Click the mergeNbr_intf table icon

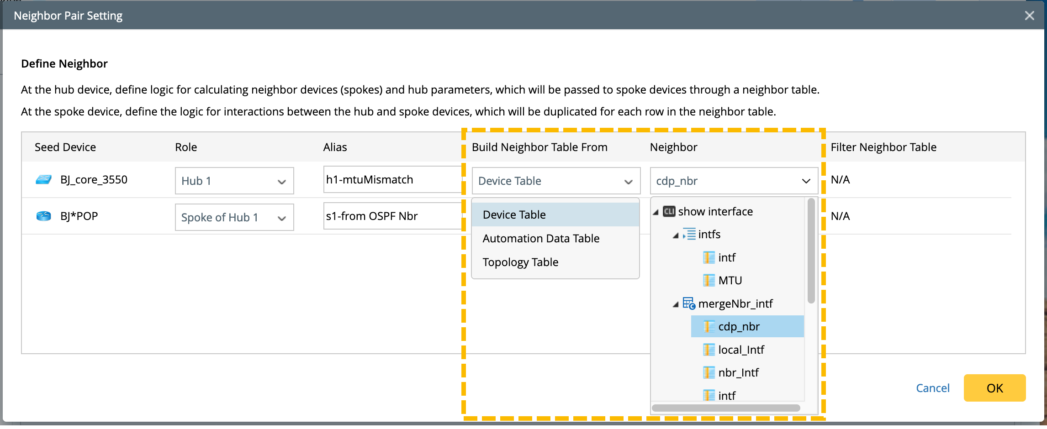tap(689, 303)
